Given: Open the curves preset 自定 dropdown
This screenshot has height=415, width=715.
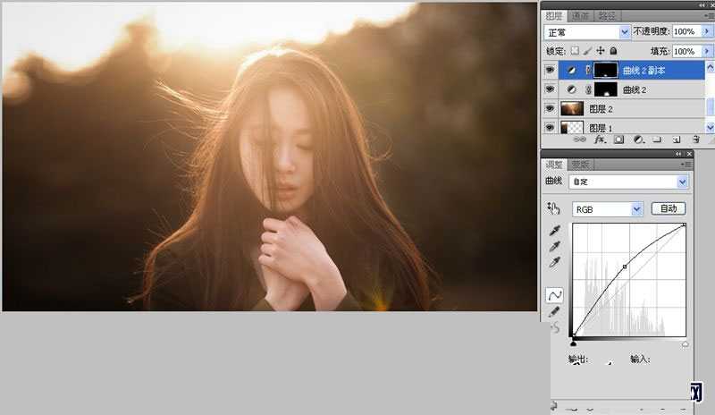Looking at the screenshot, I should coord(629,182).
